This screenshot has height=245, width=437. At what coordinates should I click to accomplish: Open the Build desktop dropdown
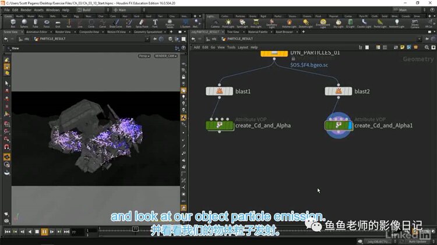(x=93, y=10)
